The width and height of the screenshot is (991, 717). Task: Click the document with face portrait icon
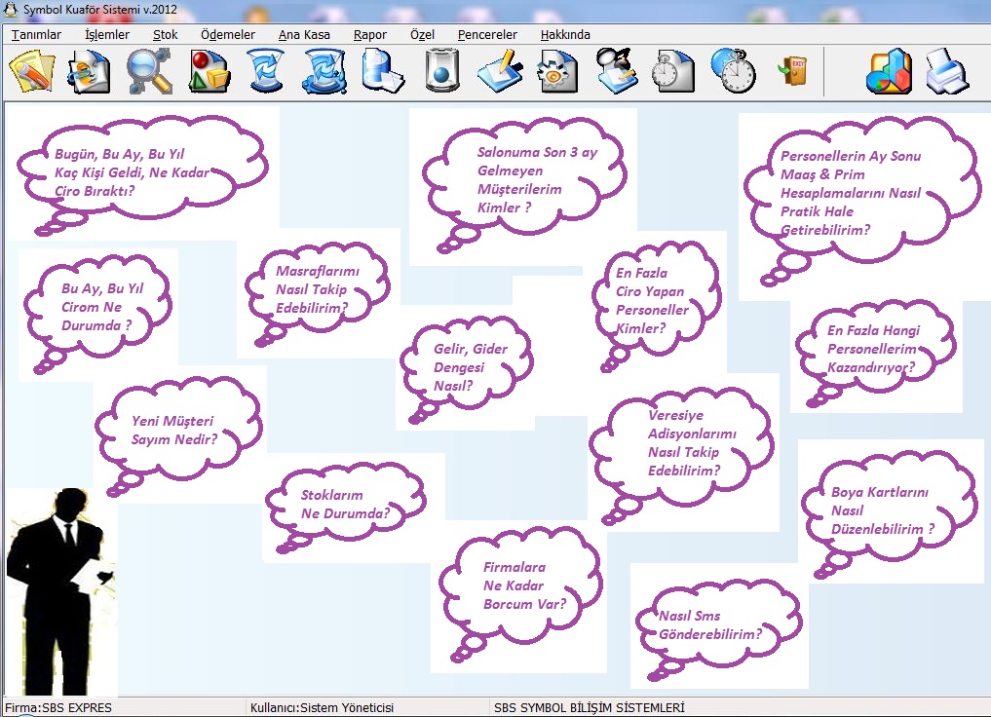[89, 72]
